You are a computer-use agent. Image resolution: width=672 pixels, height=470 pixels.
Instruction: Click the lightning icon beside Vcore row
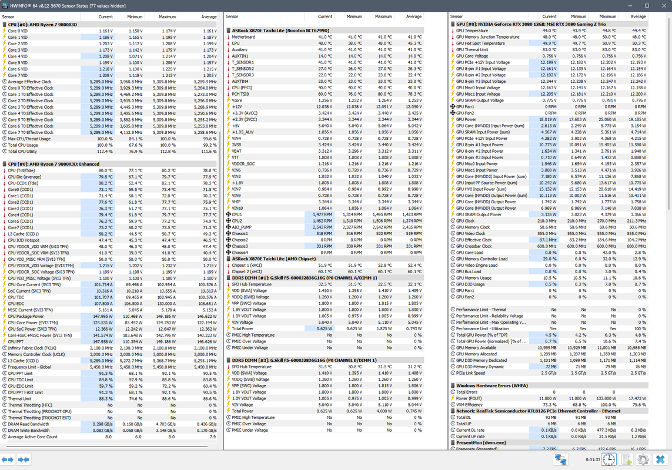(x=229, y=100)
